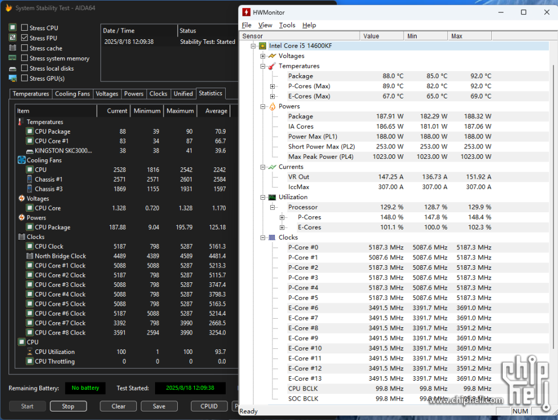Click the Save button in AIDA64
Image resolution: width=558 pixels, height=420 pixels.
click(x=159, y=406)
